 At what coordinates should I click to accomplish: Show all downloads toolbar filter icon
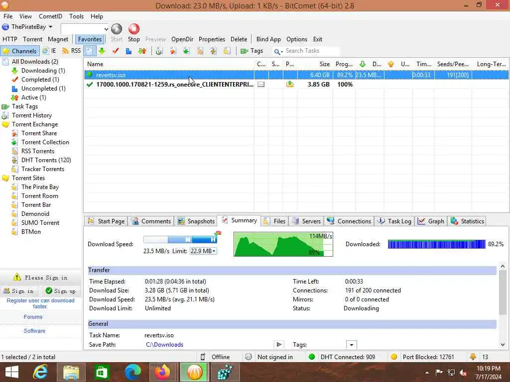[89, 51]
